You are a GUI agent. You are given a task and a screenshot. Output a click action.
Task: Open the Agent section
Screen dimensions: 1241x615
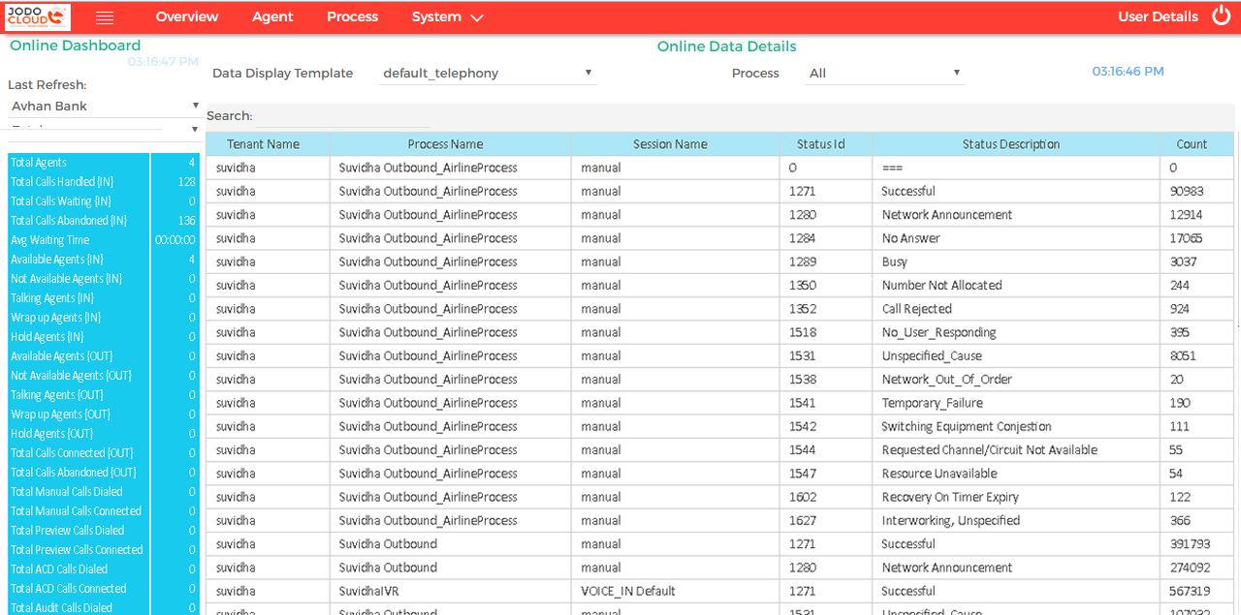(272, 16)
